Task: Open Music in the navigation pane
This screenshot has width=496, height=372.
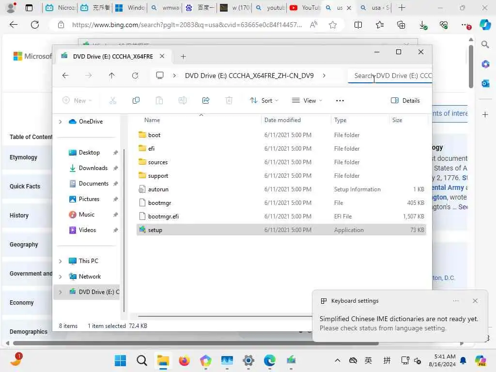Action: [86, 215]
